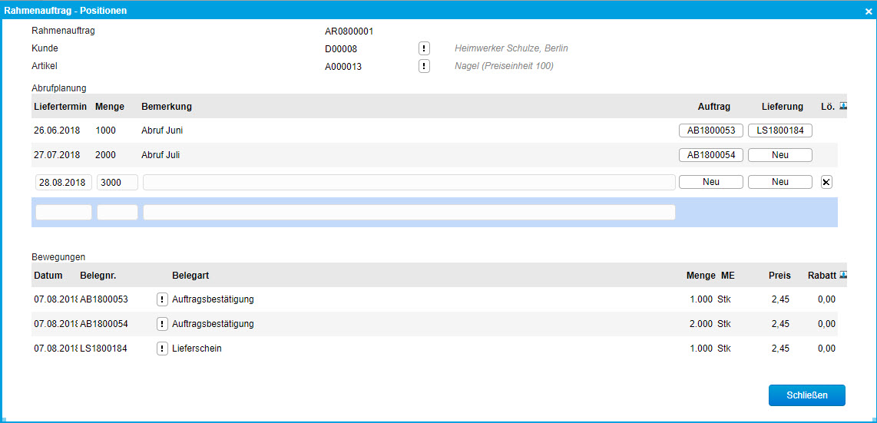The width and height of the screenshot is (877, 423).
Task: Click Heimwerker Schulze, Berlin text
Action: click(511, 48)
